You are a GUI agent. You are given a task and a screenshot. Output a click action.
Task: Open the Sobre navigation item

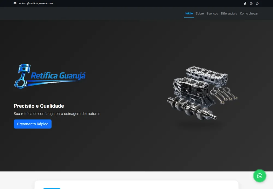pyautogui.click(x=200, y=14)
